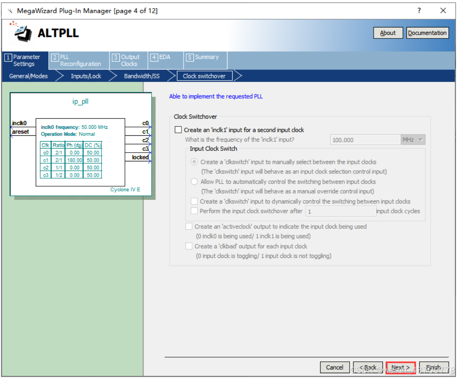This screenshot has height=378, width=457.
Task: Open the Documentation button
Action: click(428, 33)
